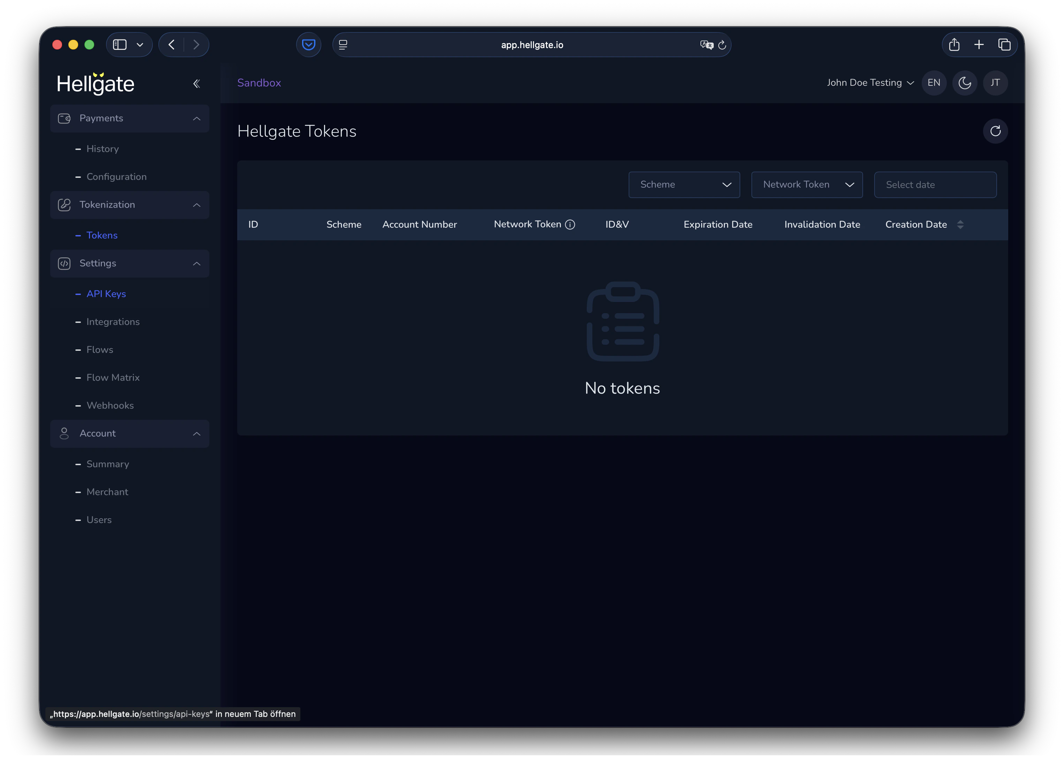Open Flow Matrix page
This screenshot has width=1064, height=779.
pyautogui.click(x=113, y=378)
